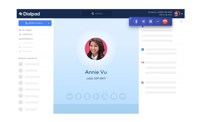
Task: Open the profile avatar in header
Action: (x=177, y=13)
